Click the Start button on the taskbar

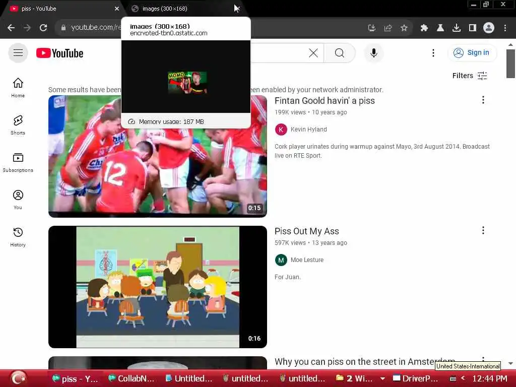pyautogui.click(x=19, y=378)
